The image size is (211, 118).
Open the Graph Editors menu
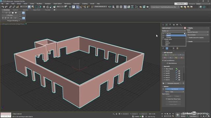point(58,4)
